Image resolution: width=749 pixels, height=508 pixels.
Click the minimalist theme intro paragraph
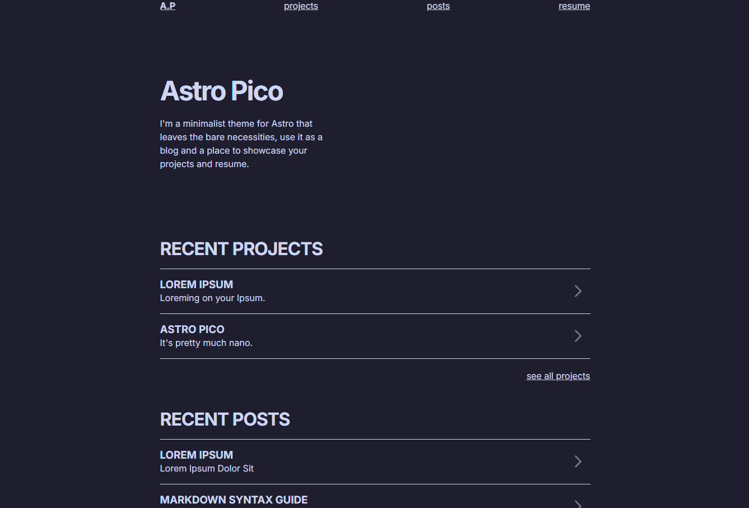pos(241,144)
